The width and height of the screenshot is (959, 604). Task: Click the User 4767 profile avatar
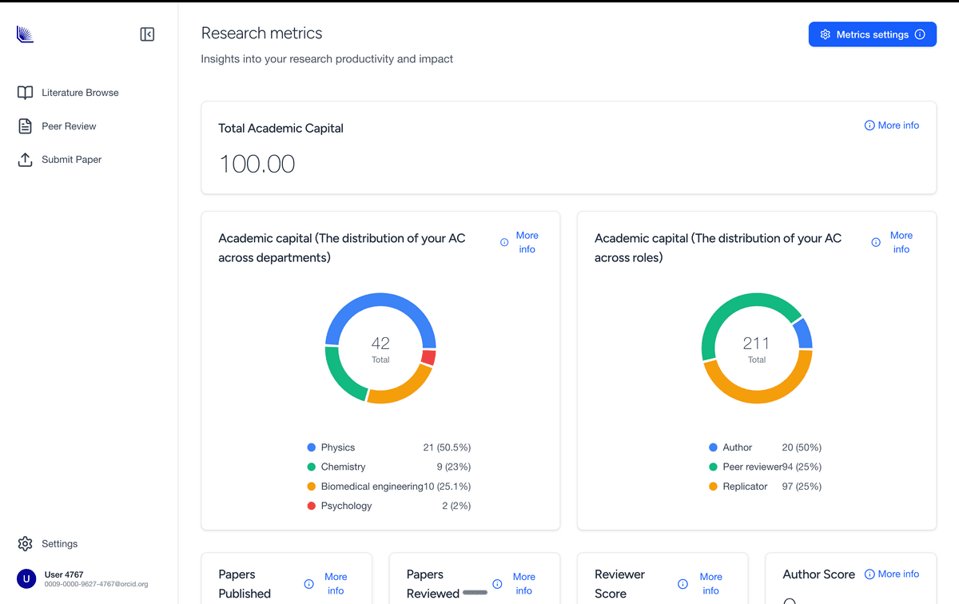26,578
